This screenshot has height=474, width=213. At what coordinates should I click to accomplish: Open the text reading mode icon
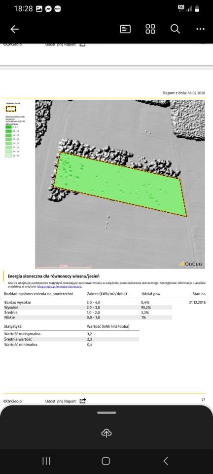point(125,29)
